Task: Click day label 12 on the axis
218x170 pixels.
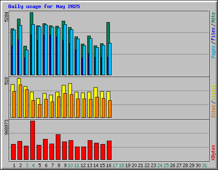Action: 83,165
